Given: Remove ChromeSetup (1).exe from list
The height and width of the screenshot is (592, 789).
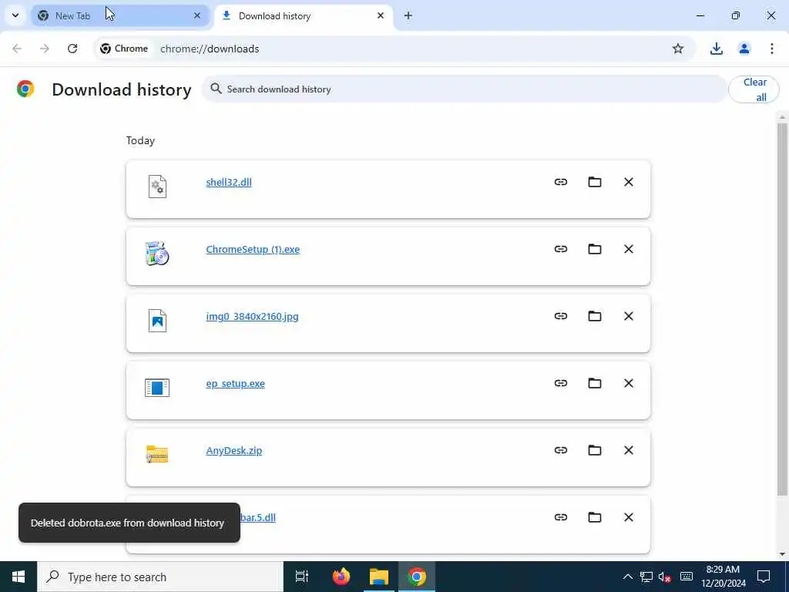Looking at the screenshot, I should pos(629,249).
